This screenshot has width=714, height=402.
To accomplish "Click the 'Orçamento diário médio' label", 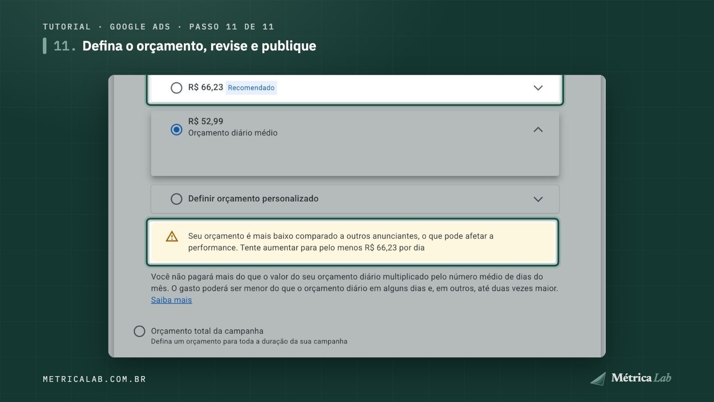I will coord(233,133).
